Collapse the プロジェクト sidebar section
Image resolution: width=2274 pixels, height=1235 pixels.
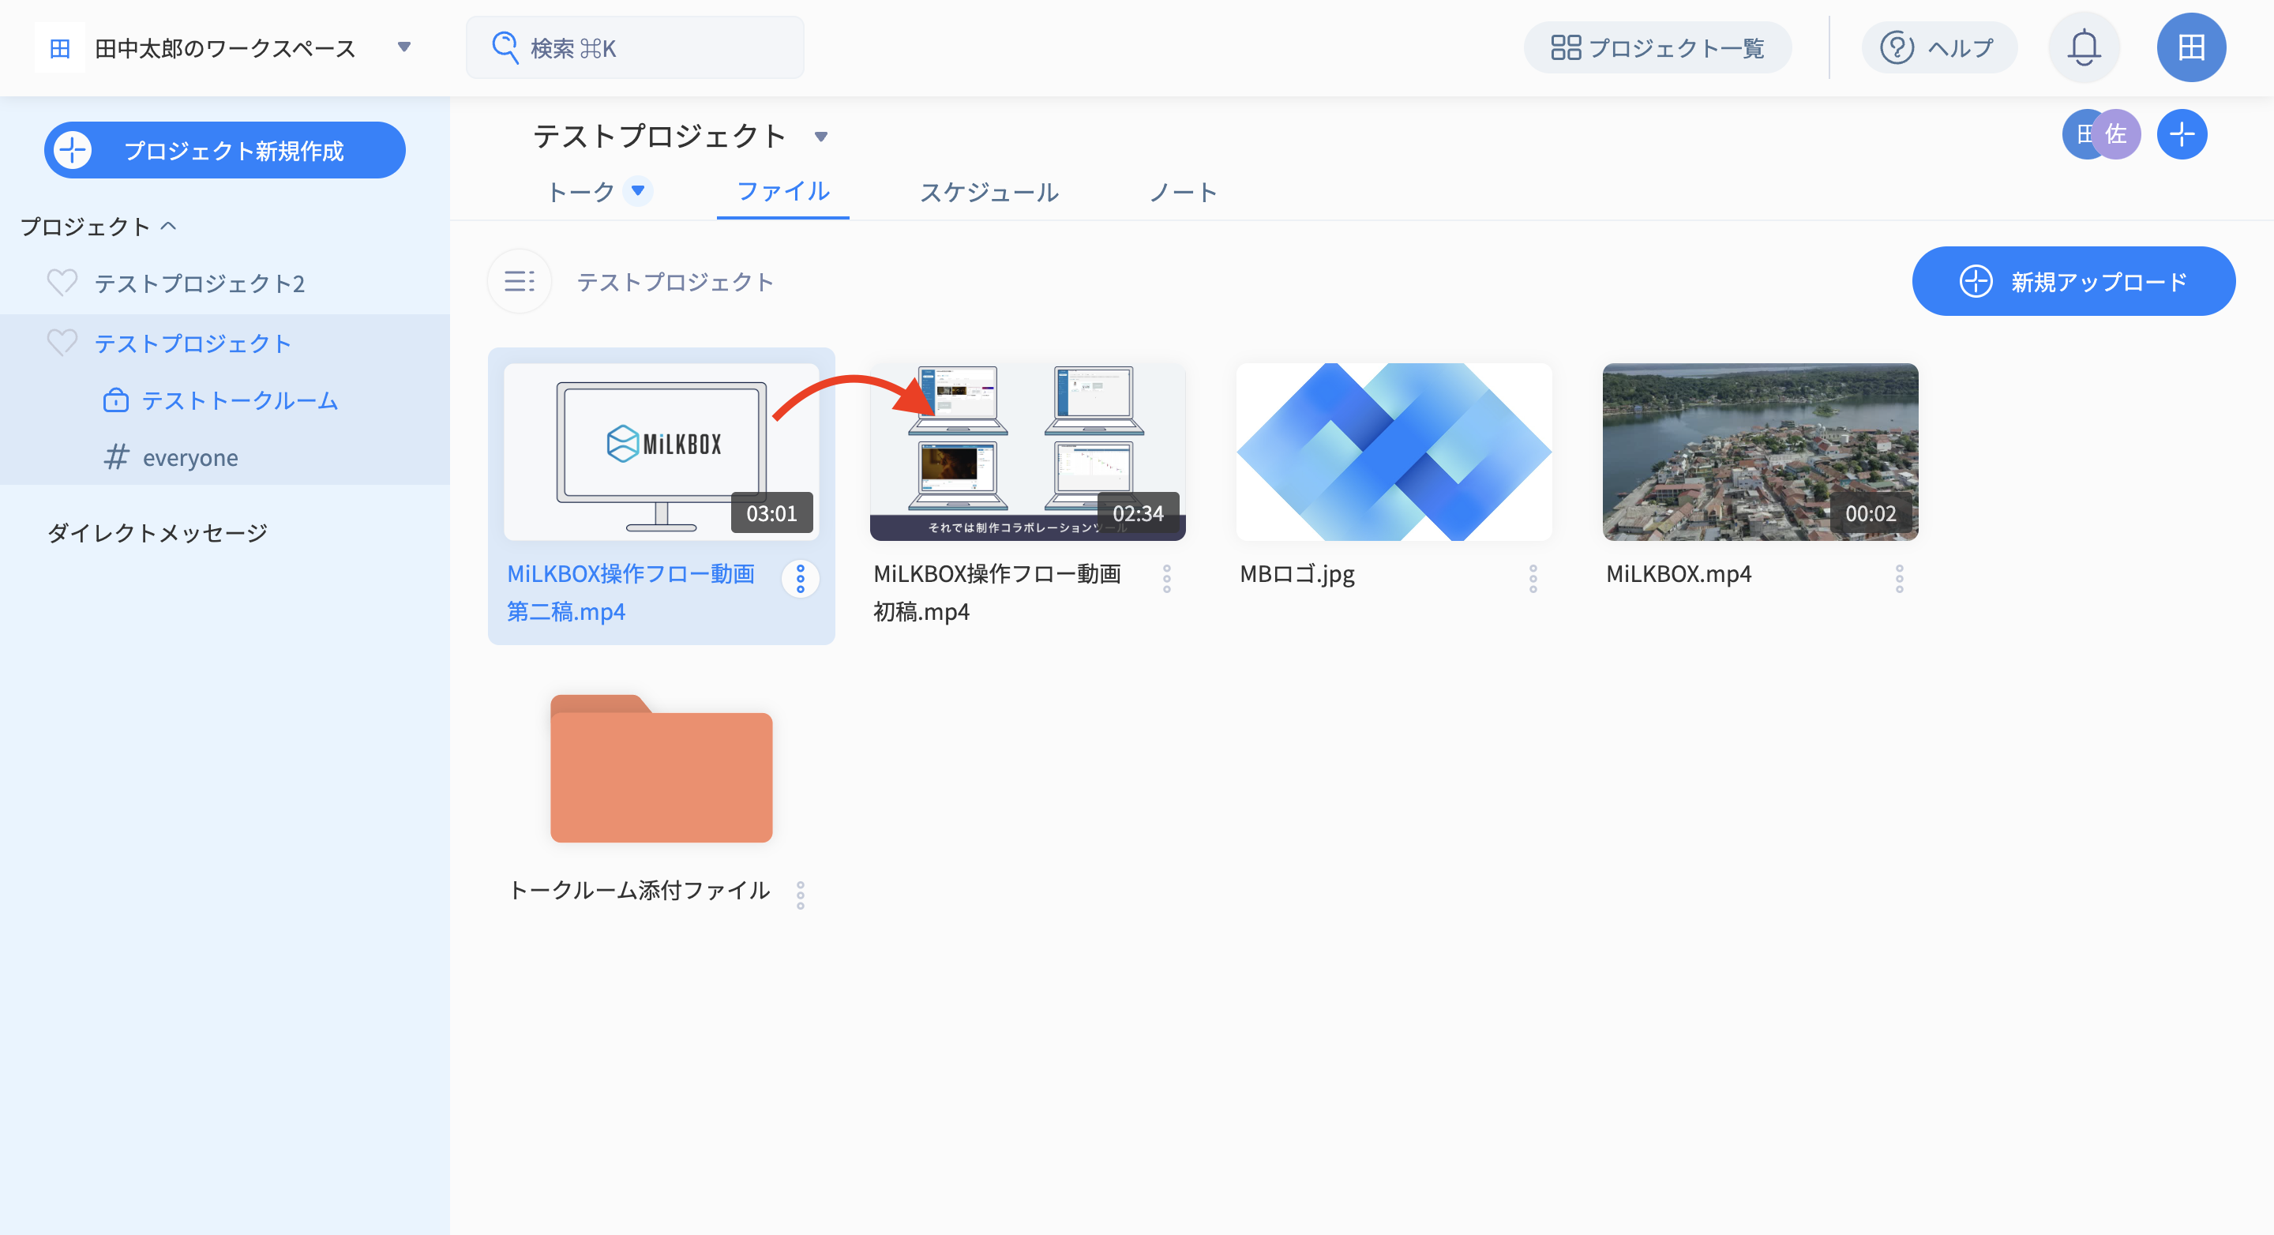pyautogui.click(x=169, y=226)
